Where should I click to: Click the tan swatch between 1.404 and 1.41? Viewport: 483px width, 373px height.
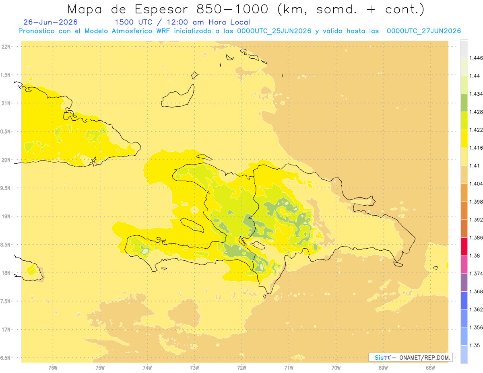tap(464, 175)
